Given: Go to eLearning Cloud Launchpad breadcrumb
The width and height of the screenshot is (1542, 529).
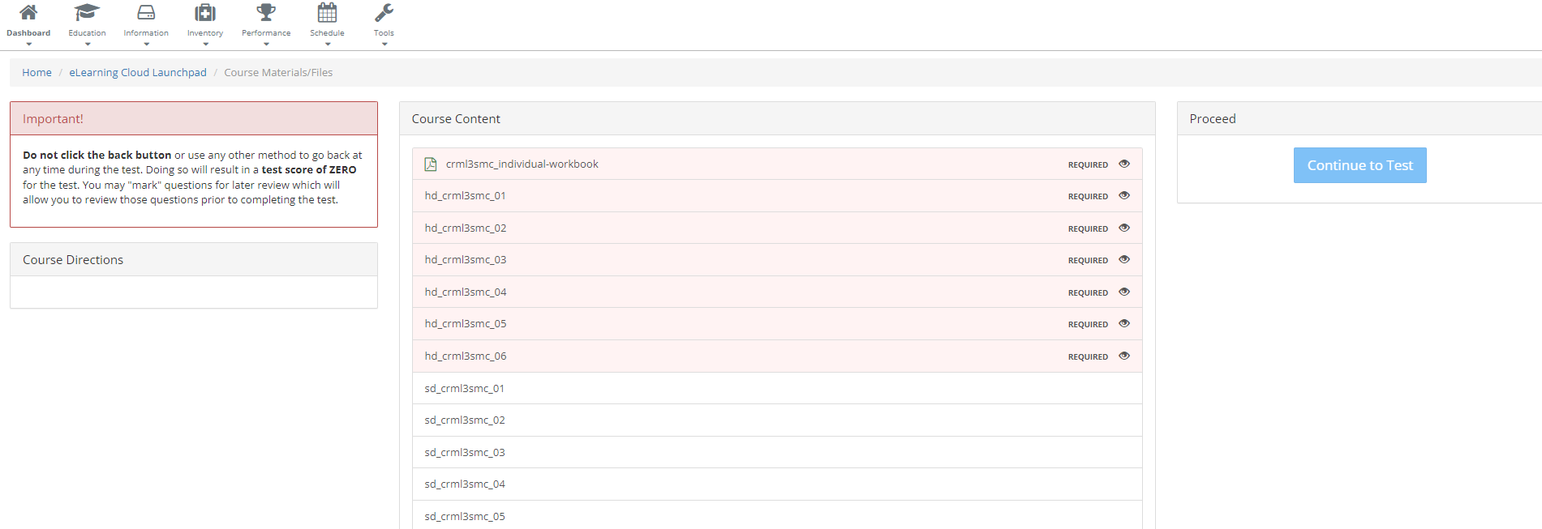Looking at the screenshot, I should (138, 73).
